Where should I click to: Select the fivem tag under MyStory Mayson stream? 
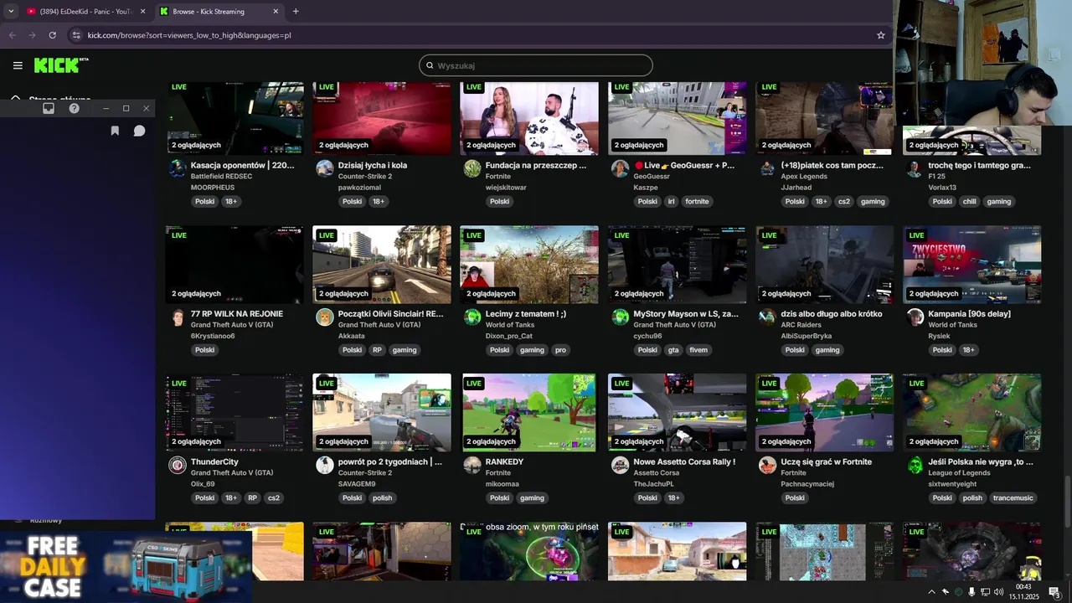tap(698, 350)
